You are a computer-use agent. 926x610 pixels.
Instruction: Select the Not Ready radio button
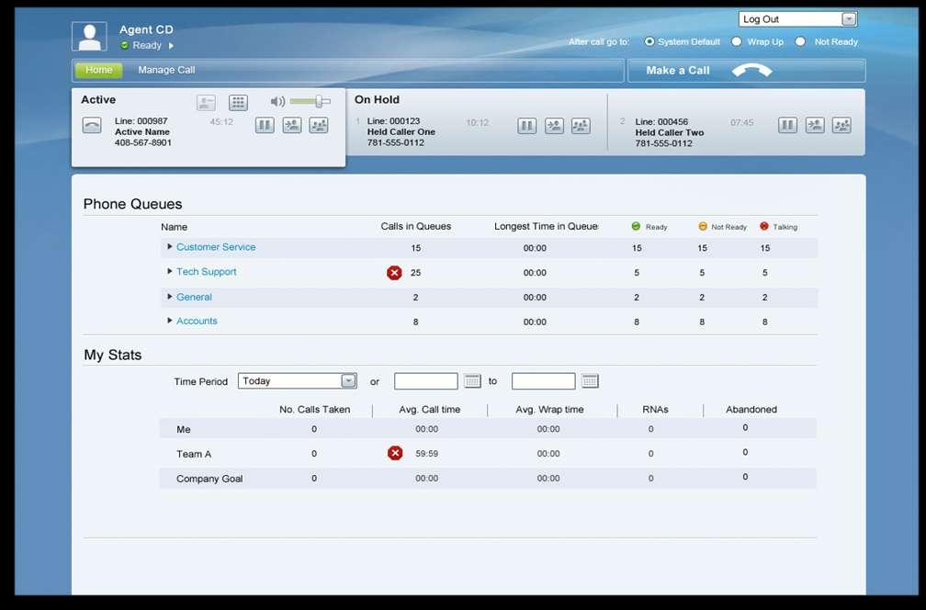point(800,41)
